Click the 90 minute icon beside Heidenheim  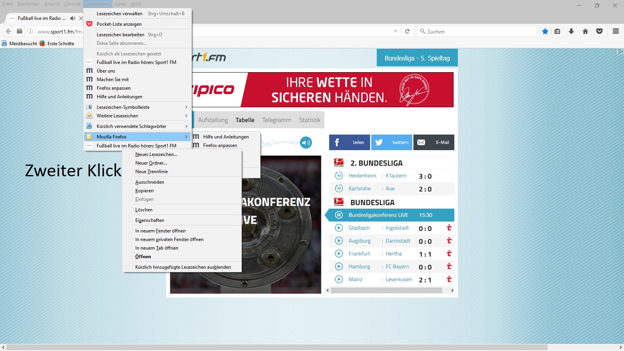pos(339,175)
